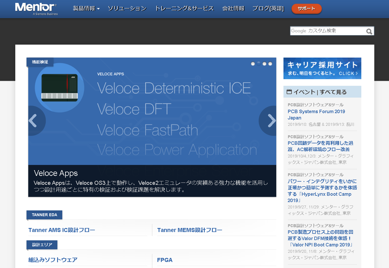Select the fourth carousel indicator dot

tap(270, 64)
